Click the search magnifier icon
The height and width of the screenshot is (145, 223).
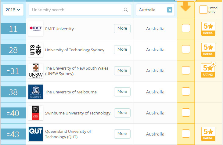(x=126, y=10)
